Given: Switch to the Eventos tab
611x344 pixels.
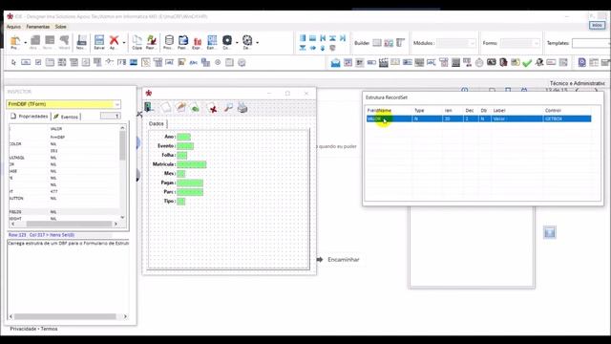Looking at the screenshot, I should [x=66, y=117].
